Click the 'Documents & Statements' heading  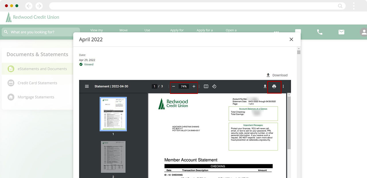[37, 54]
